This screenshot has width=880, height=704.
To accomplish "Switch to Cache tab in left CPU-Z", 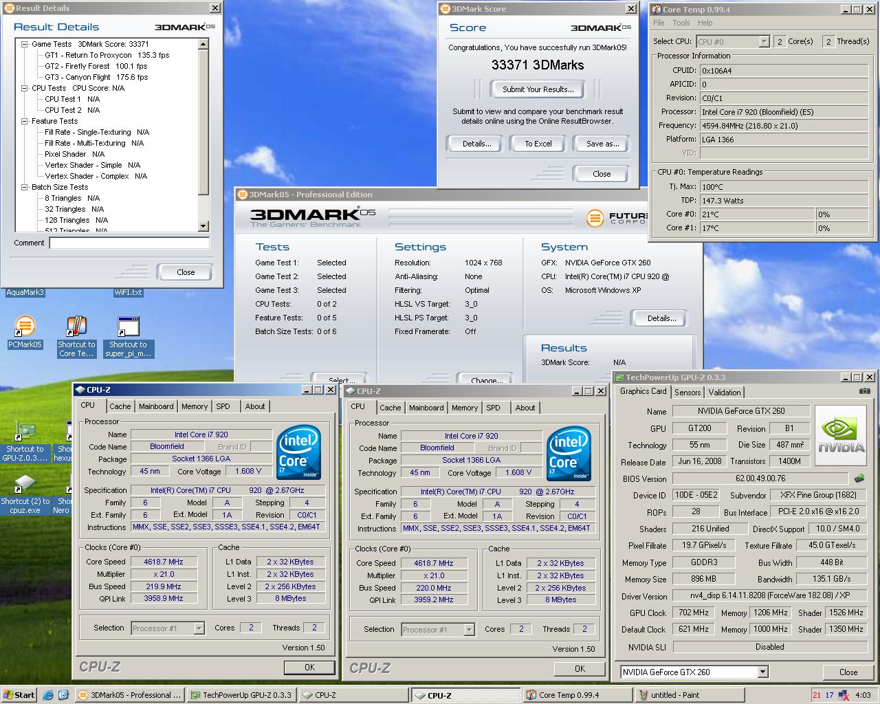I will [x=120, y=406].
